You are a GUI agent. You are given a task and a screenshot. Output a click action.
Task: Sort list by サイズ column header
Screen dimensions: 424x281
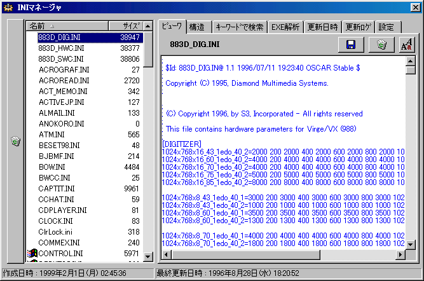tap(126, 26)
